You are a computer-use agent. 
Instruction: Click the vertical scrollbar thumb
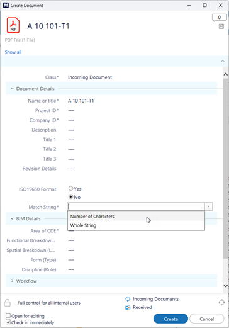point(226,168)
